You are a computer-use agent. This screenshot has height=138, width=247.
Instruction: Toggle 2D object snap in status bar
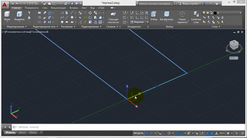click(181, 133)
